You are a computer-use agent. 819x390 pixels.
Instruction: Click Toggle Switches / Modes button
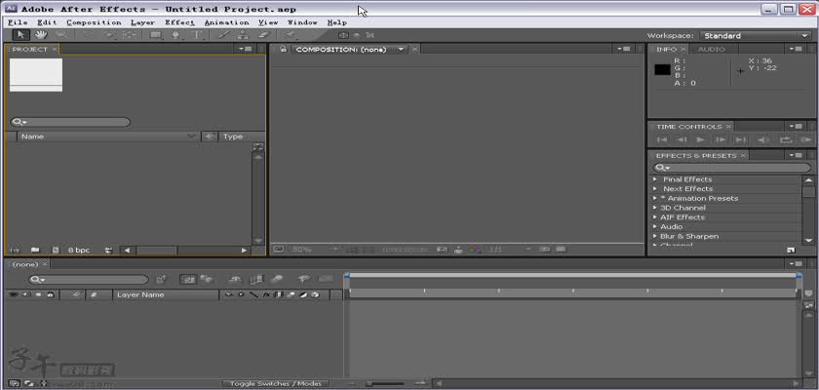coord(276,384)
